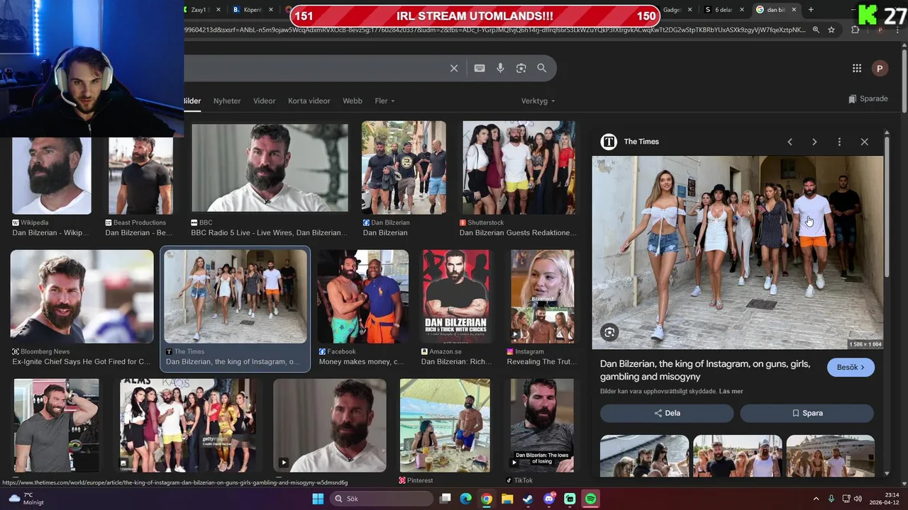The image size is (908, 510).
Task: Open Steam from the taskbar
Action: [x=528, y=499]
